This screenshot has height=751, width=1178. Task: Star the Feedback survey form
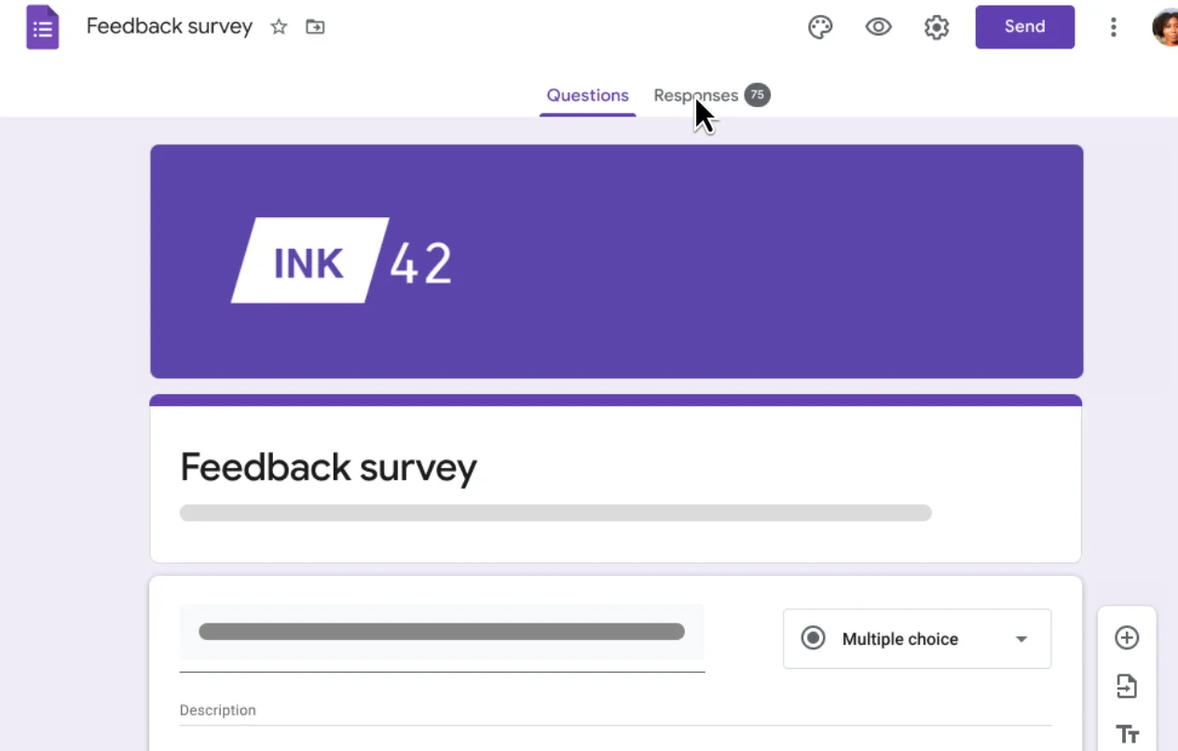click(278, 27)
